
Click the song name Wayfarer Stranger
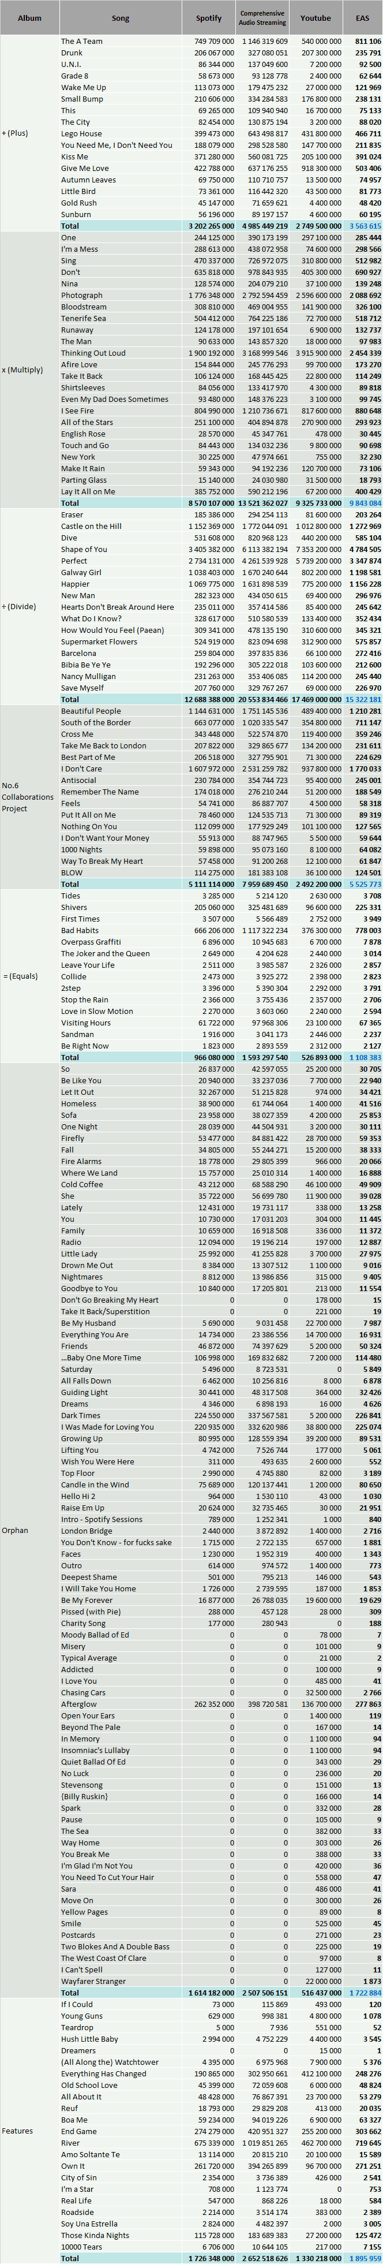coord(93,1981)
